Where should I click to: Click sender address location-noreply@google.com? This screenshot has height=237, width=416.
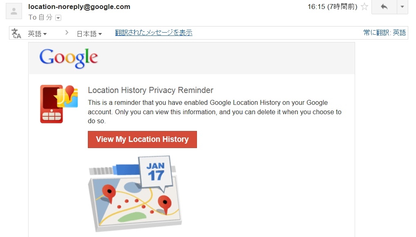(x=79, y=7)
